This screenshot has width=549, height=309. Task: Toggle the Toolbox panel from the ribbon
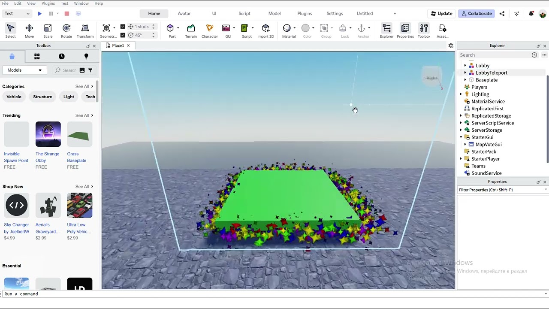click(x=424, y=31)
